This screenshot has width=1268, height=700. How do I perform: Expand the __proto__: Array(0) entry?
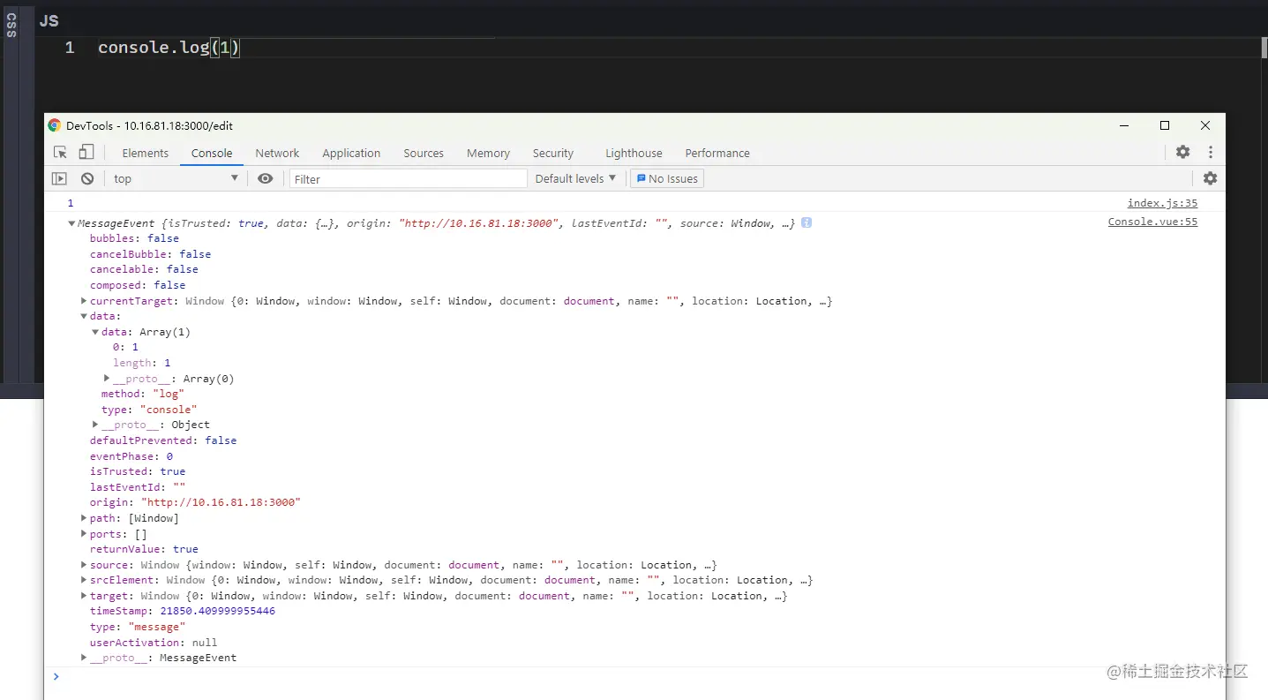107,379
